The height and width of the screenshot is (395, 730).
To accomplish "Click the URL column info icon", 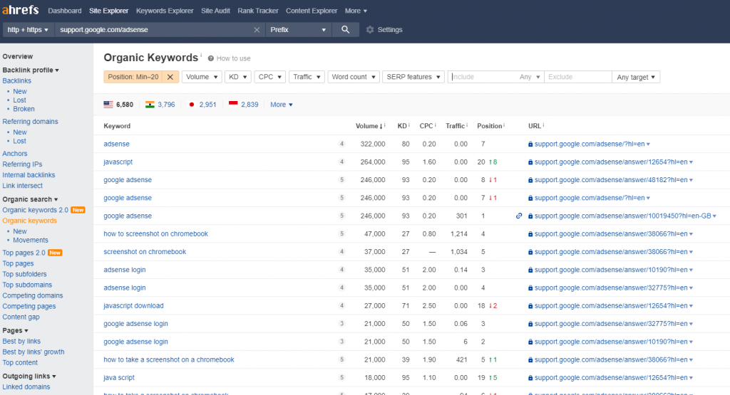I will click(543, 125).
